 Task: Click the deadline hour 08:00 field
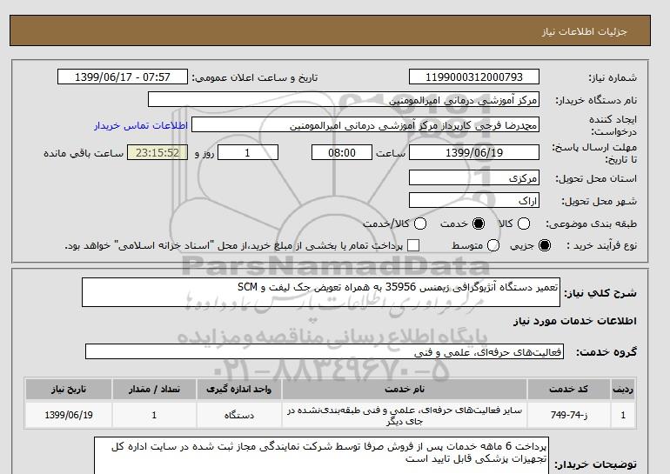342,152
